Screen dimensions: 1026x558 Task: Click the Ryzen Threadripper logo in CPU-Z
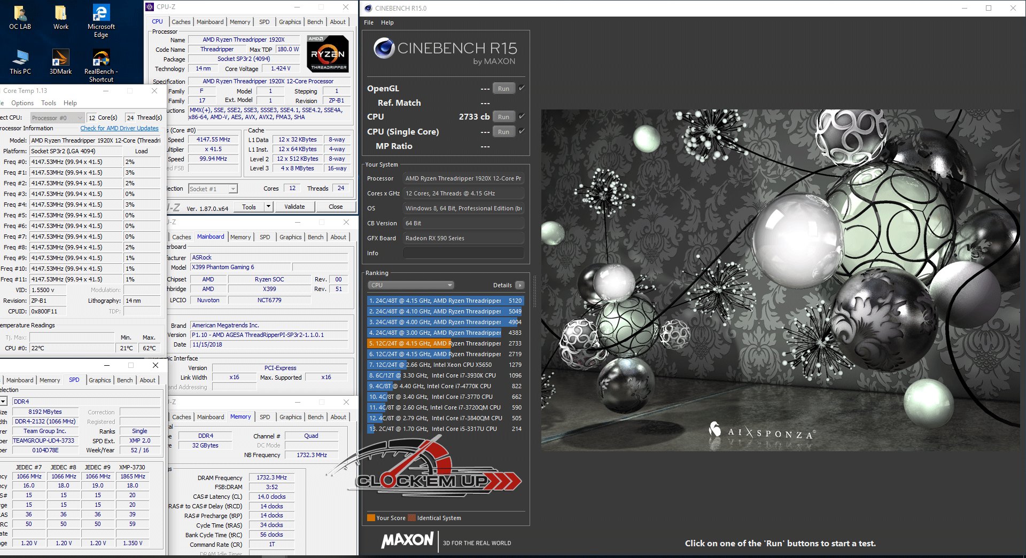tap(328, 54)
